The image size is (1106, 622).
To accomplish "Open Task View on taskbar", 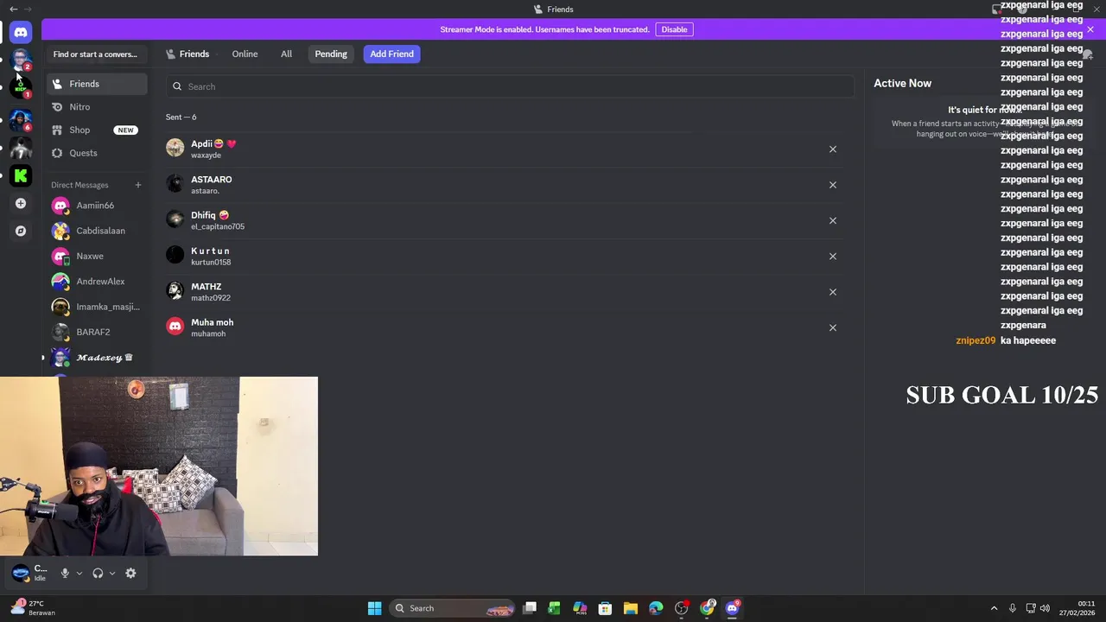I will point(530,608).
